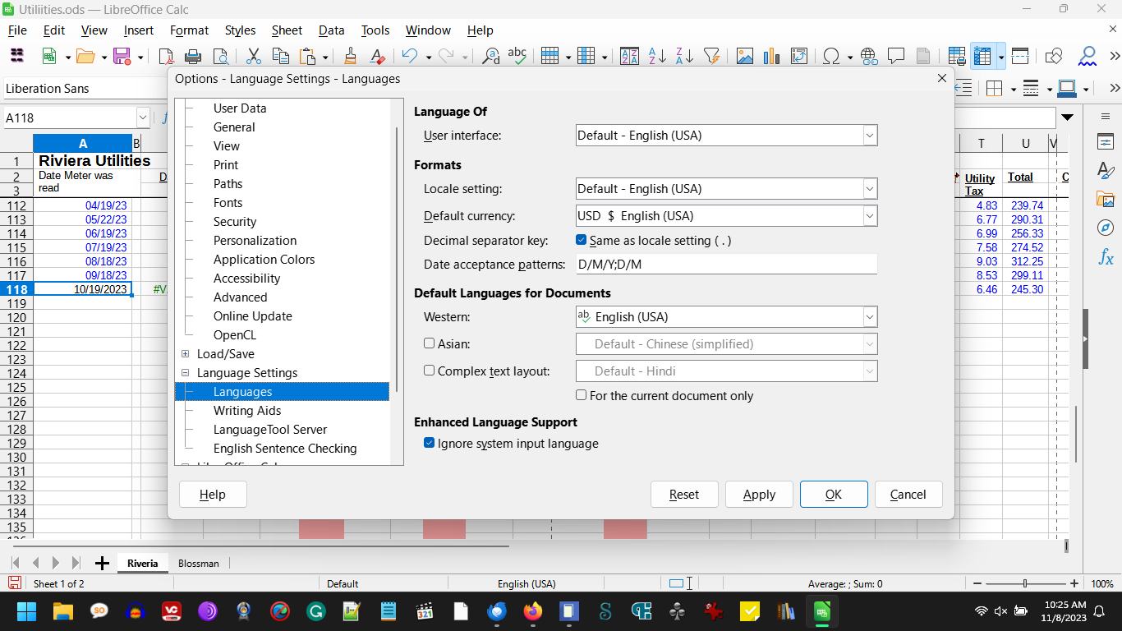The image size is (1122, 631).
Task: Collapse the Language Settings tree node
Action: click(185, 373)
